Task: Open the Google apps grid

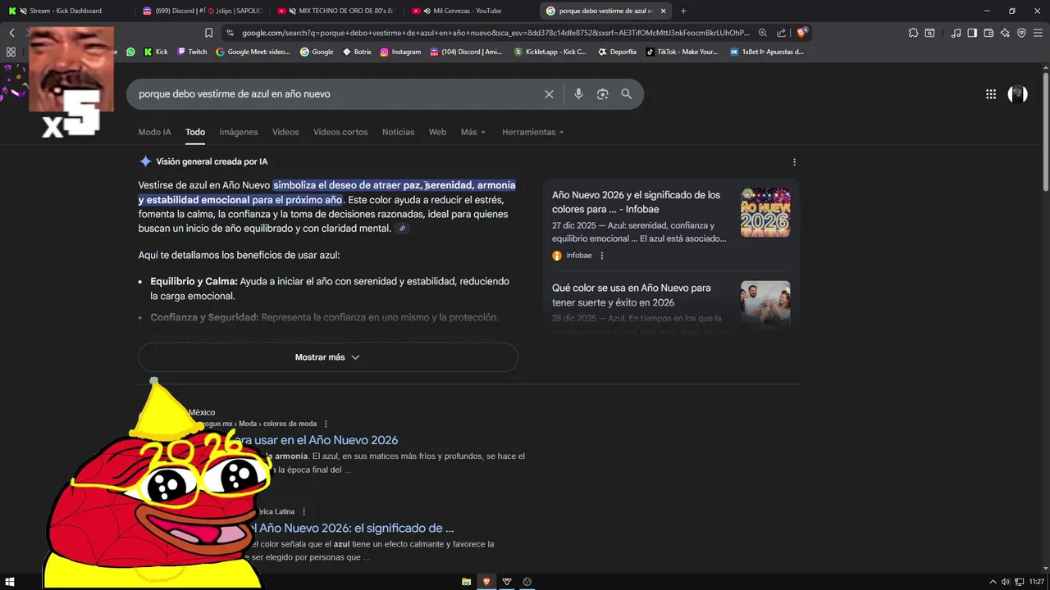Action: point(991,94)
